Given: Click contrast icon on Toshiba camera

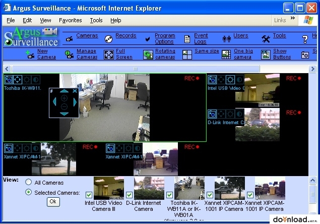Looking at the screenshot, I should pos(35,80).
